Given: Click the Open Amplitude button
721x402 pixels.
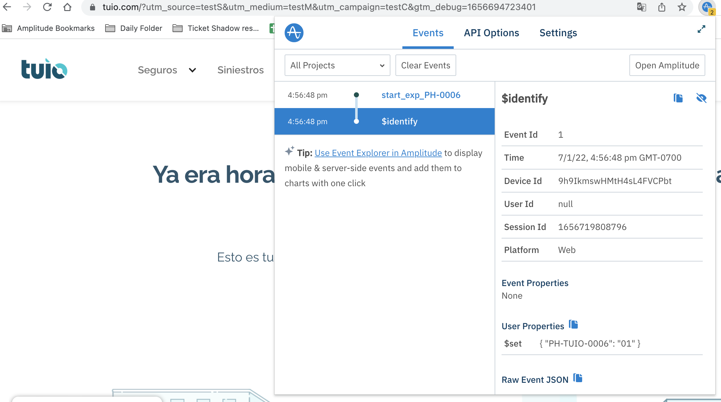Looking at the screenshot, I should coord(667,65).
